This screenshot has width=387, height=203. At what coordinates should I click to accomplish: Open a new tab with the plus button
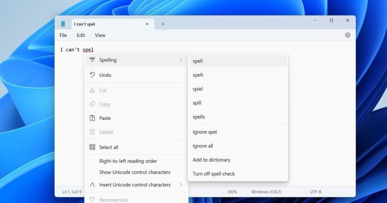(163, 24)
